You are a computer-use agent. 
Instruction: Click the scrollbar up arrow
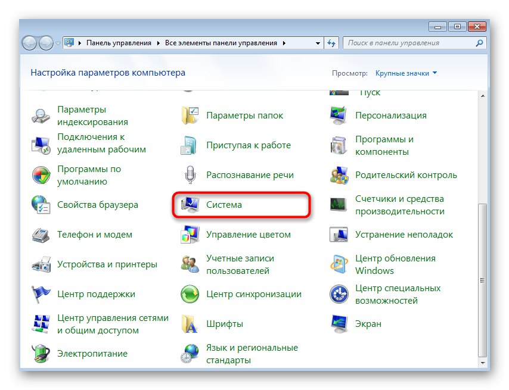point(483,96)
